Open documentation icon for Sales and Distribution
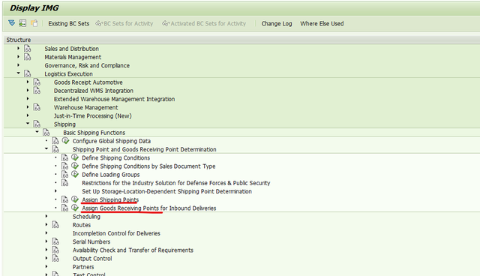 tap(28, 49)
